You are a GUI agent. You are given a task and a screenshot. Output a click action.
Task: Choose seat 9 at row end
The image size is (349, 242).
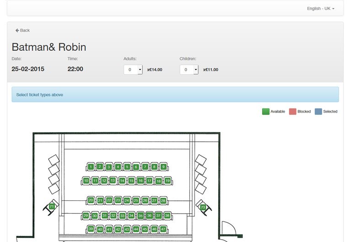pos(163,167)
